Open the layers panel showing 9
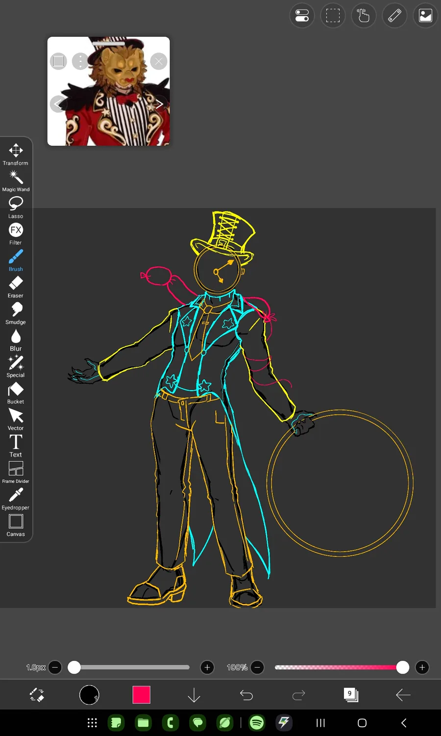 (x=351, y=695)
